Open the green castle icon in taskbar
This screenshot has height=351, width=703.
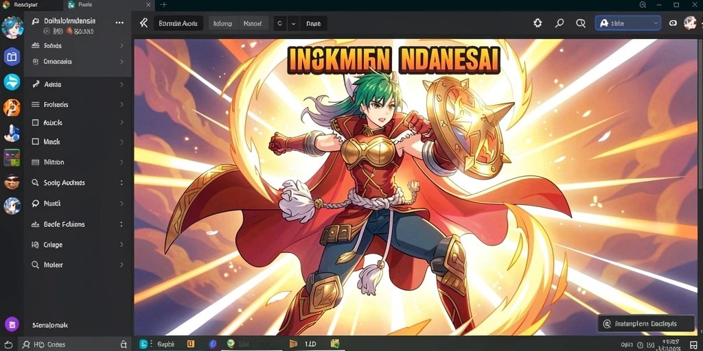coord(335,344)
